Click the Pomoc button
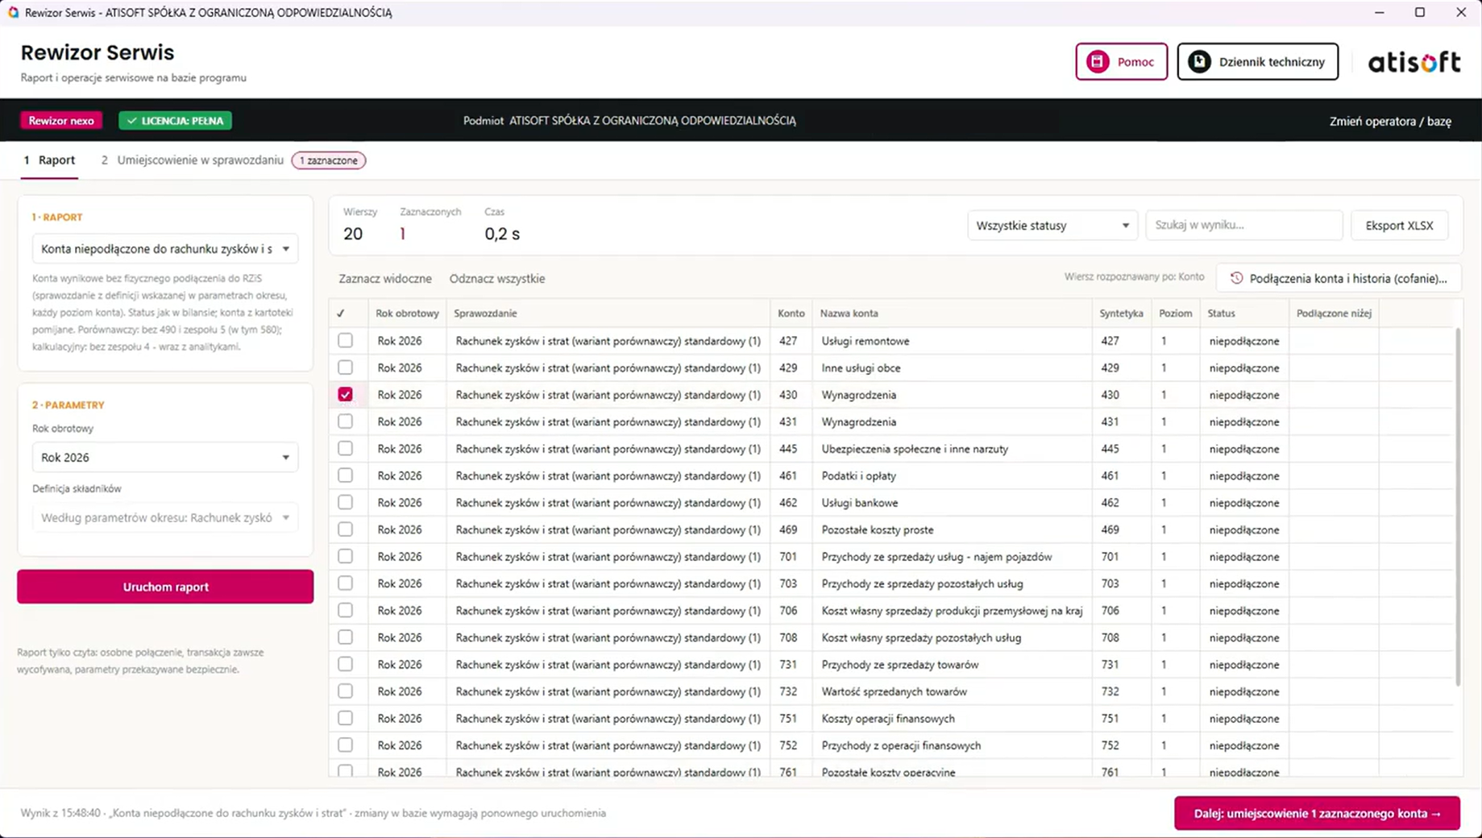This screenshot has width=1482, height=838. pos(1121,61)
